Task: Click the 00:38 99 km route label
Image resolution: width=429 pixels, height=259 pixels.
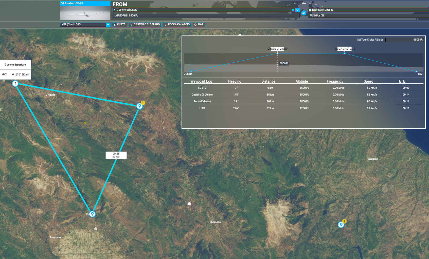Action: [x=116, y=155]
